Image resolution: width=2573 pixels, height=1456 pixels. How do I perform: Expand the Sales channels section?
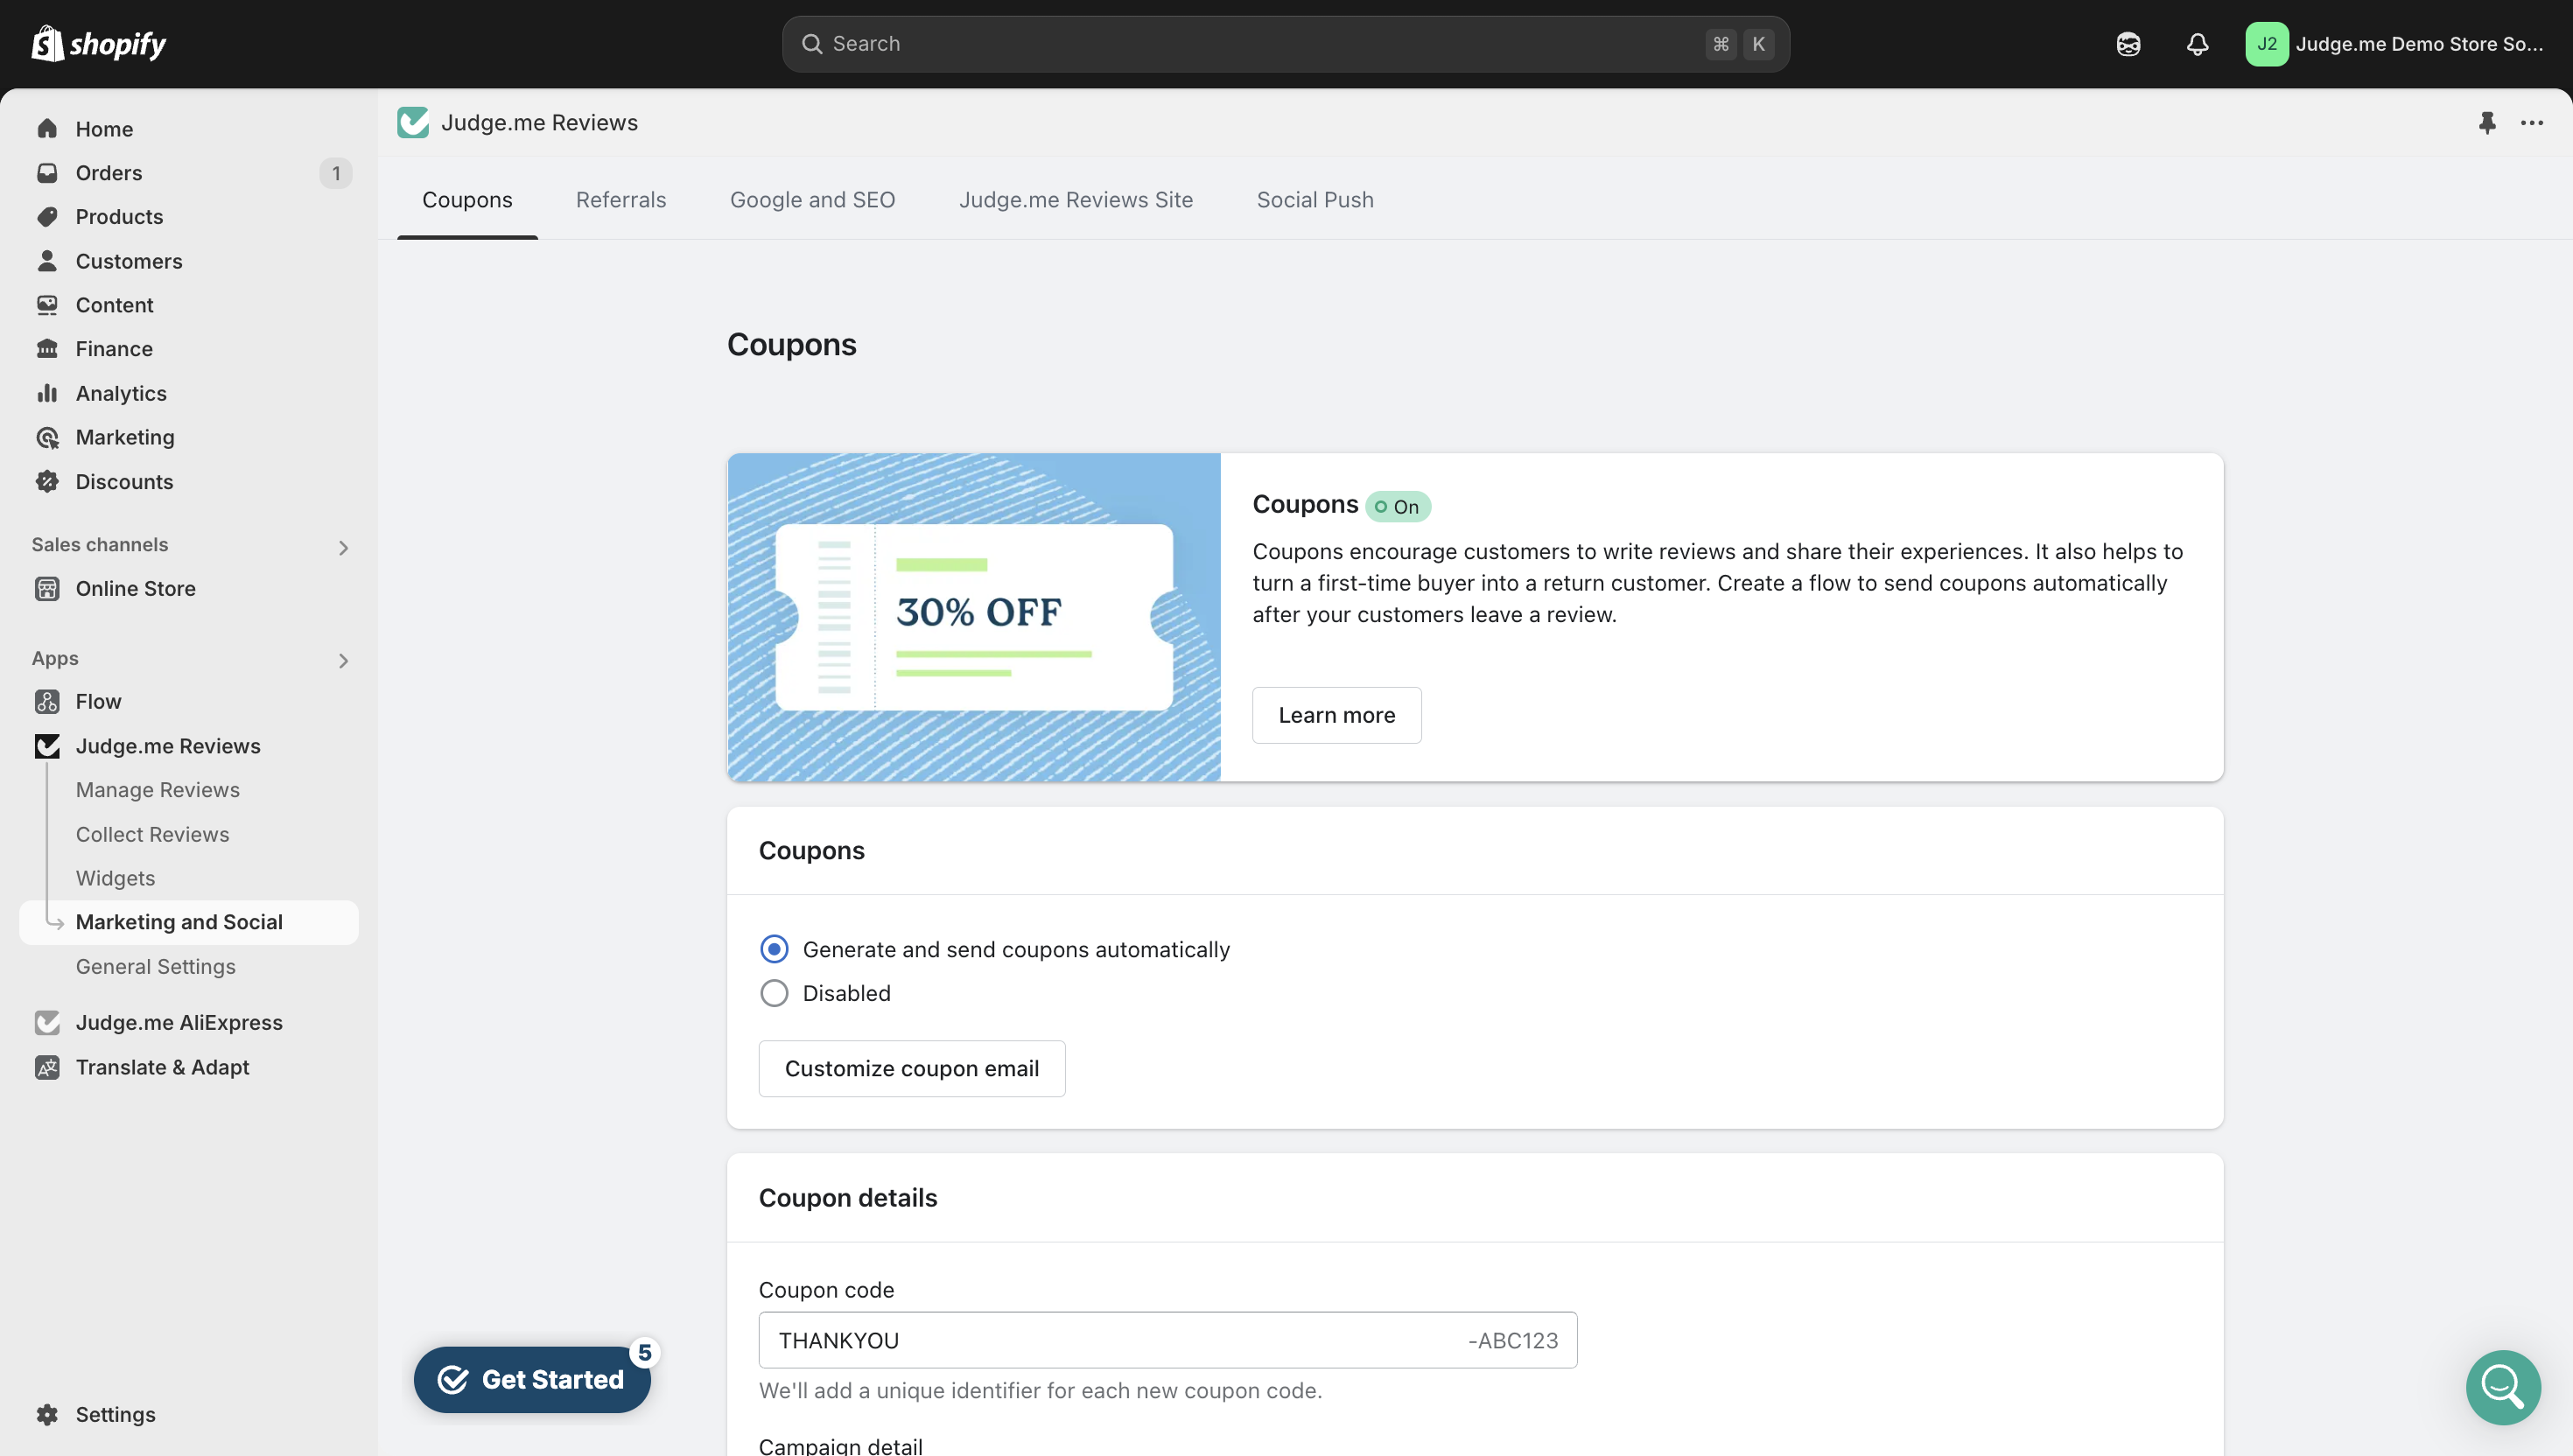pos(343,547)
